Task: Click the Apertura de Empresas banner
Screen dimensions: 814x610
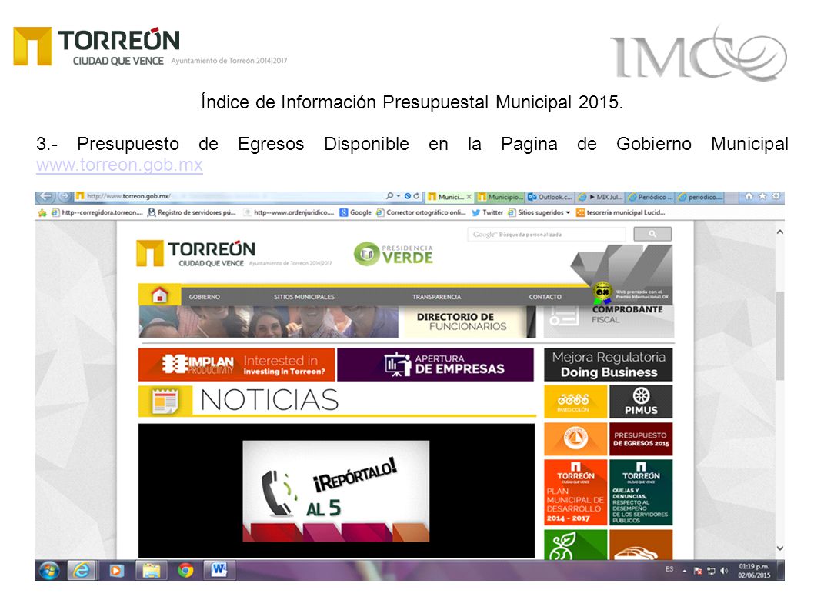Action: click(435, 365)
